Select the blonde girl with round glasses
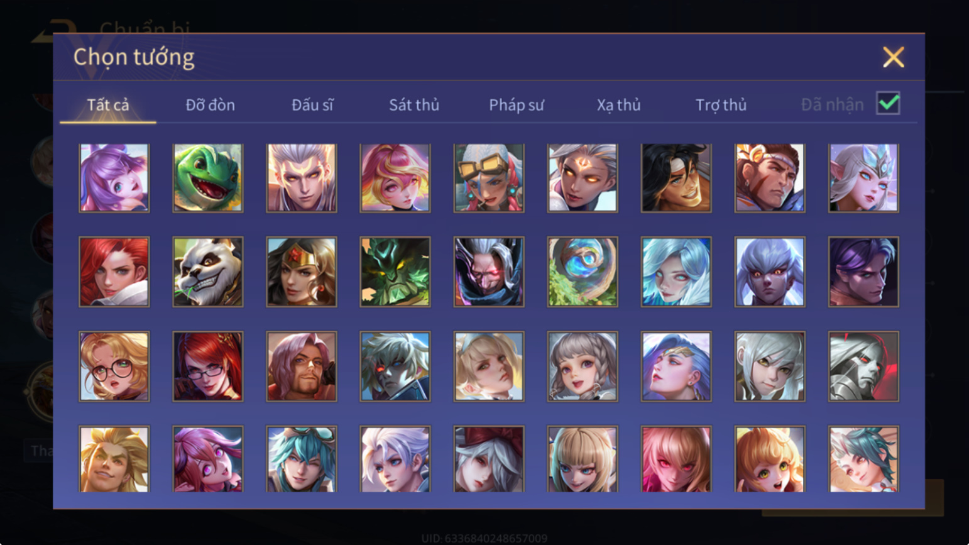969x545 pixels. tap(114, 366)
